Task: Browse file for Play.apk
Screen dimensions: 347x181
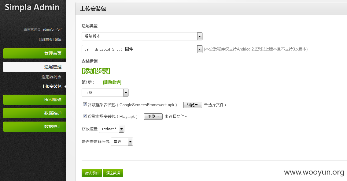Action: click(153, 116)
